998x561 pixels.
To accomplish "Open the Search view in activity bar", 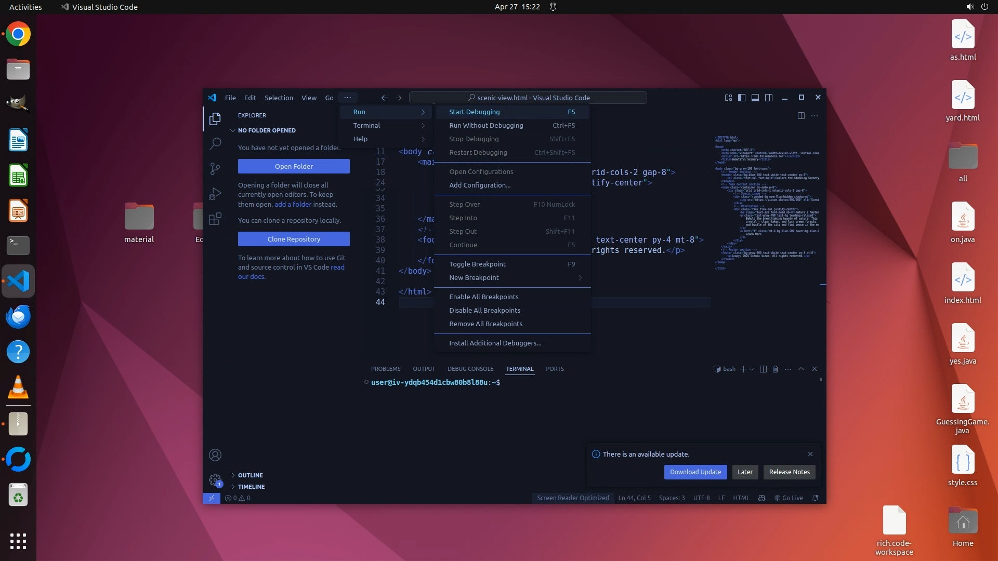I will [215, 143].
